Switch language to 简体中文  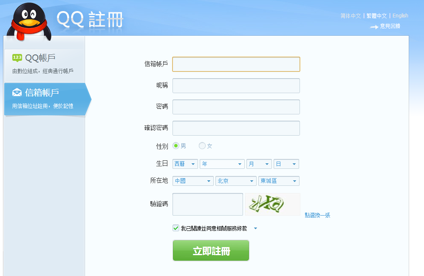pos(351,16)
